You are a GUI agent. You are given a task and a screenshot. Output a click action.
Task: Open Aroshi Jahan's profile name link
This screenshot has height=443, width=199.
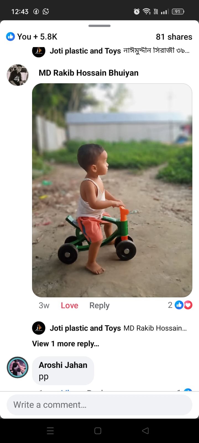coord(63,365)
